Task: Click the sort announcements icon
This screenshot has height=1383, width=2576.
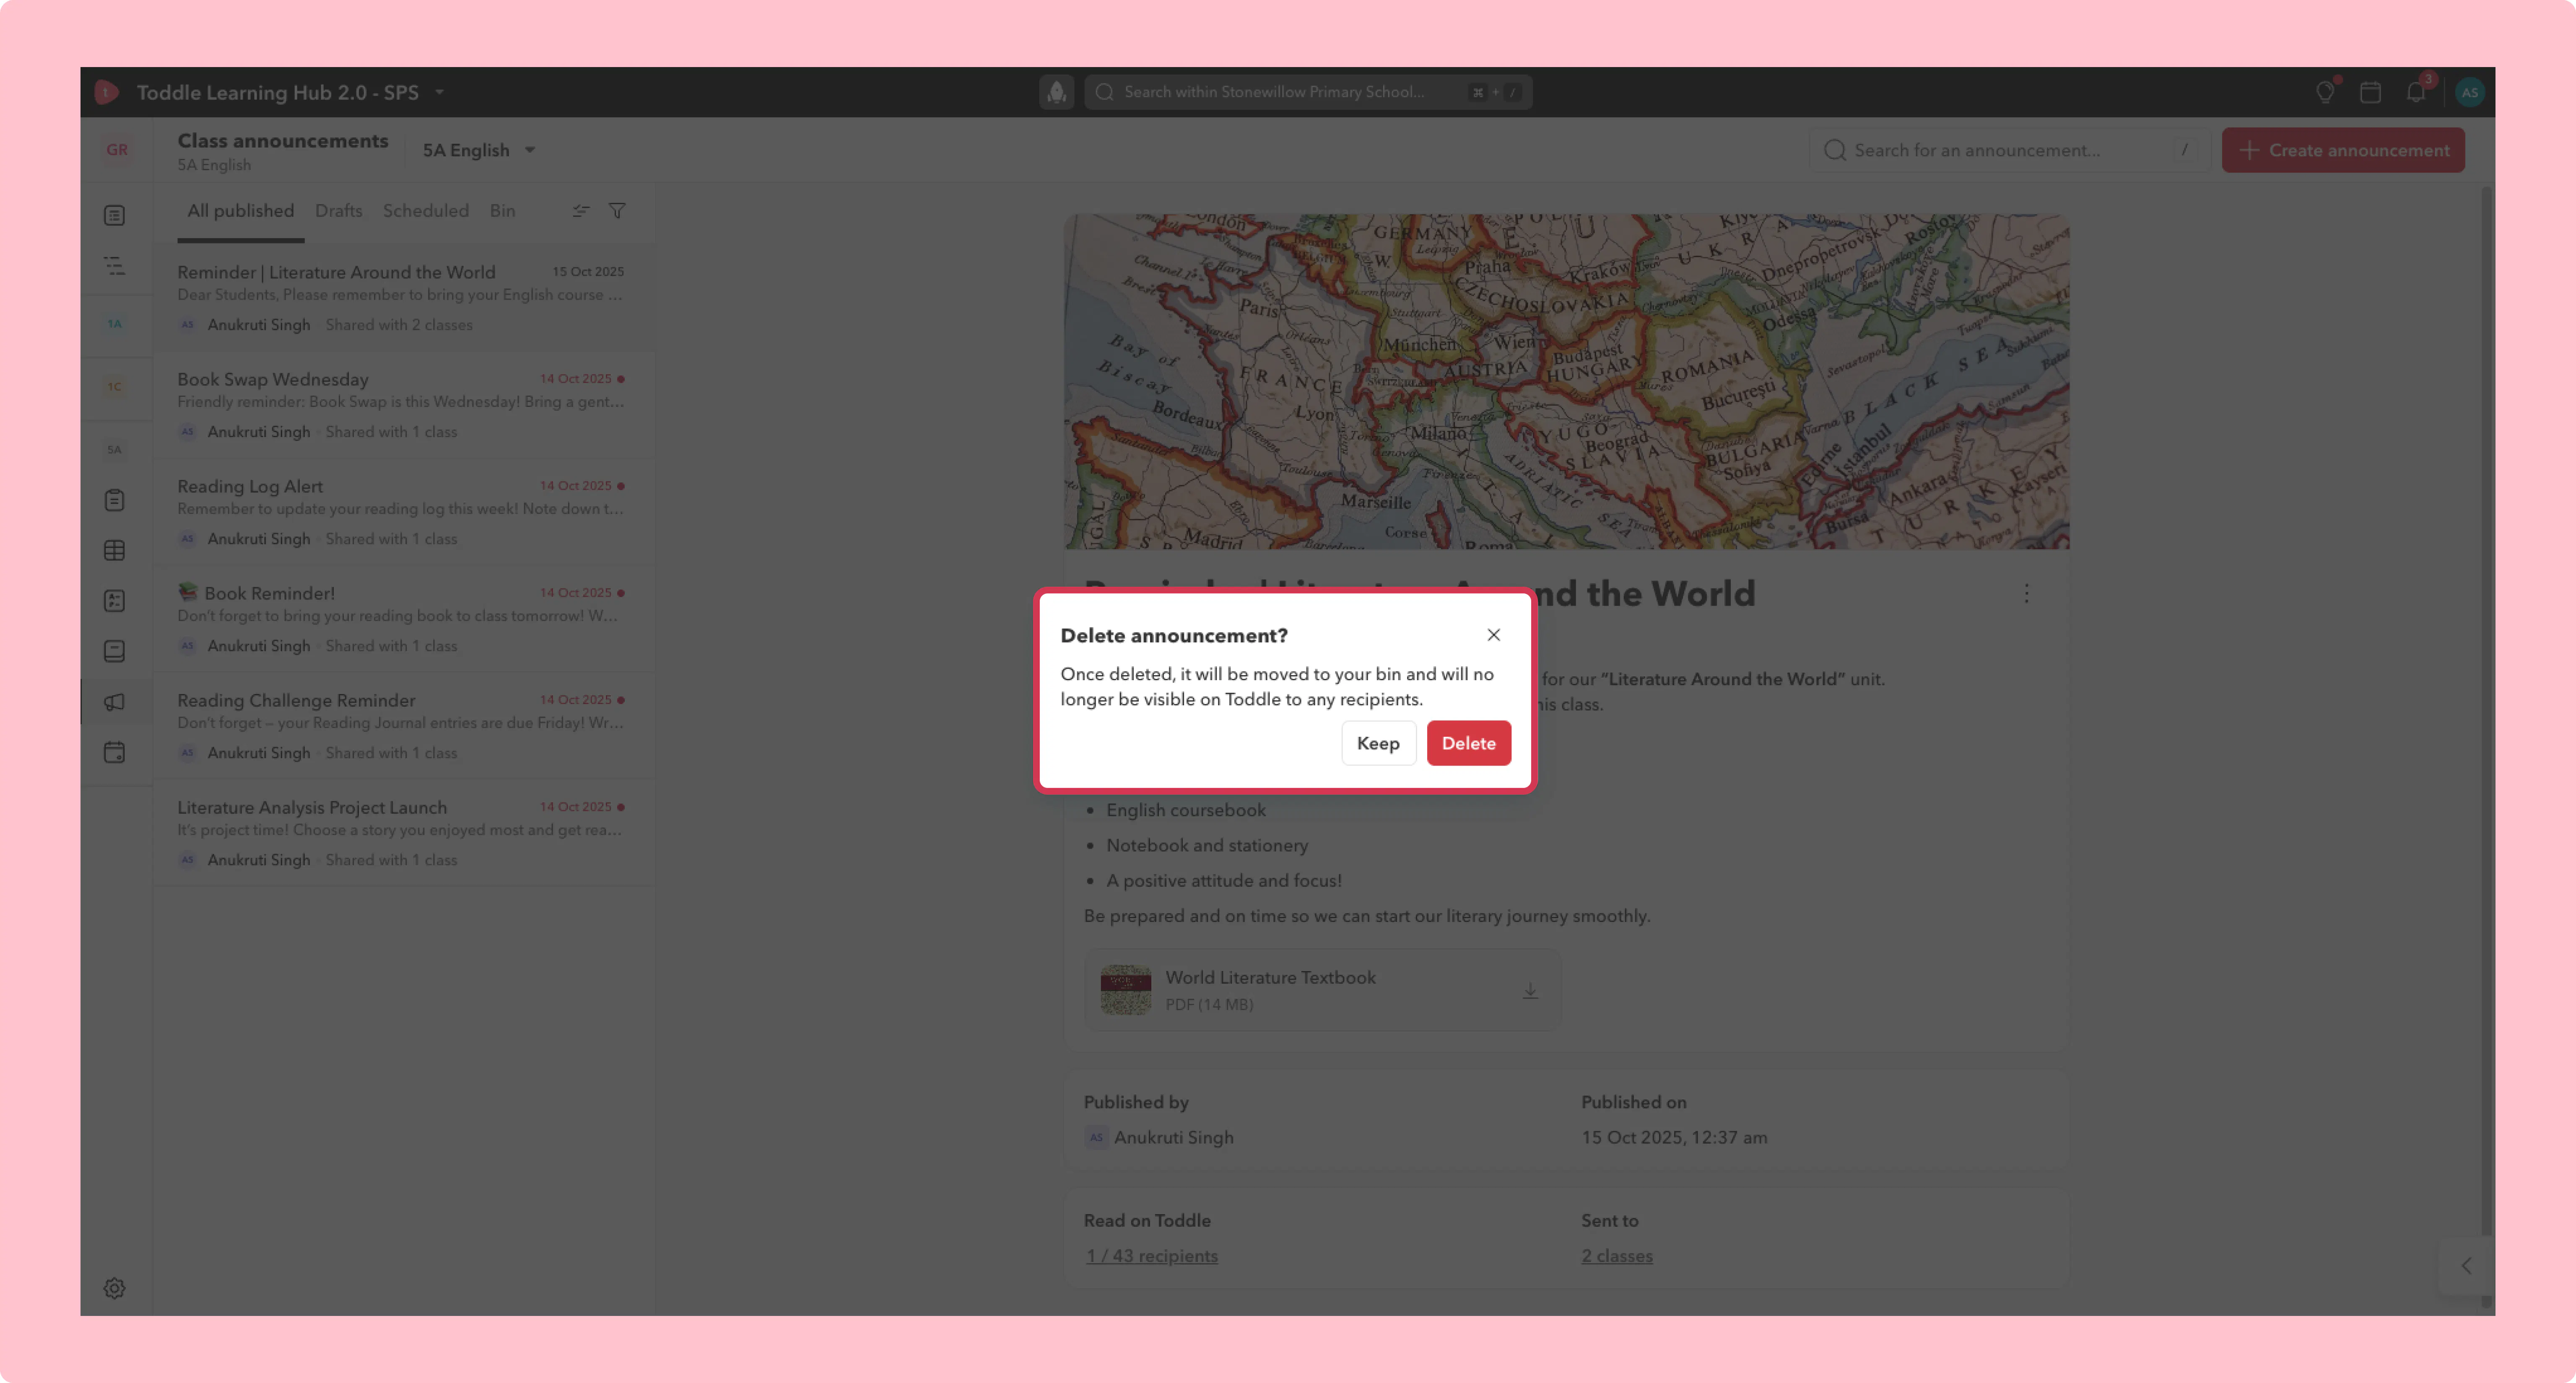Action: click(x=581, y=211)
